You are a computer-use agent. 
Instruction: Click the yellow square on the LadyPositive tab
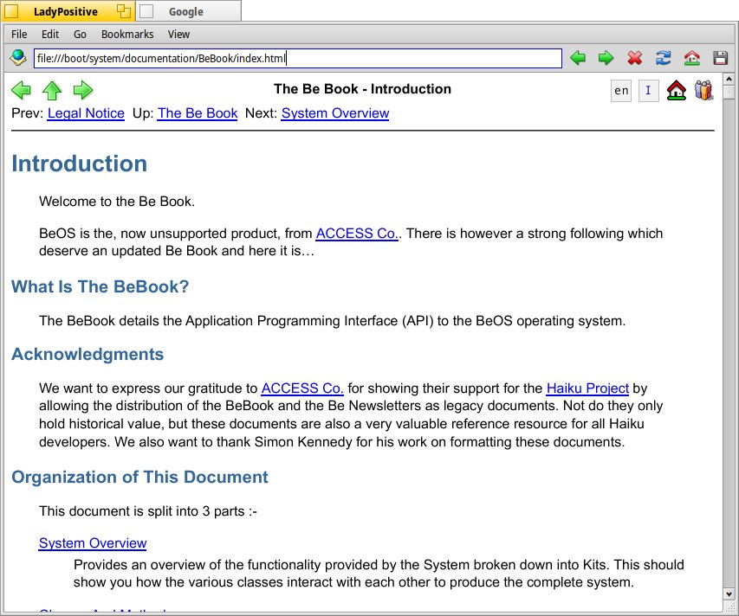[11, 11]
